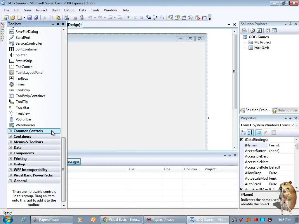The height and width of the screenshot is (224, 299).
Task: Click the Refresh icon in Solution Explorer
Action: pyautogui.click(x=259, y=30)
